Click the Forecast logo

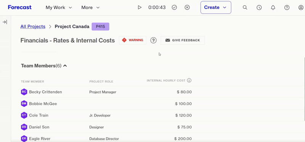(x=20, y=7)
